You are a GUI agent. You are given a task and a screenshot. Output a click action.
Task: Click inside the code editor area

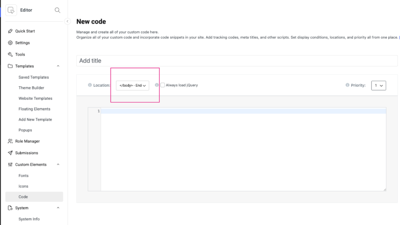[x=243, y=149]
